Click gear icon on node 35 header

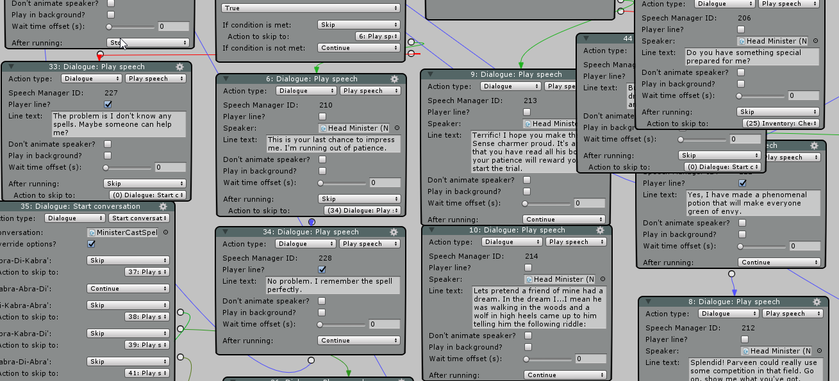(163, 207)
